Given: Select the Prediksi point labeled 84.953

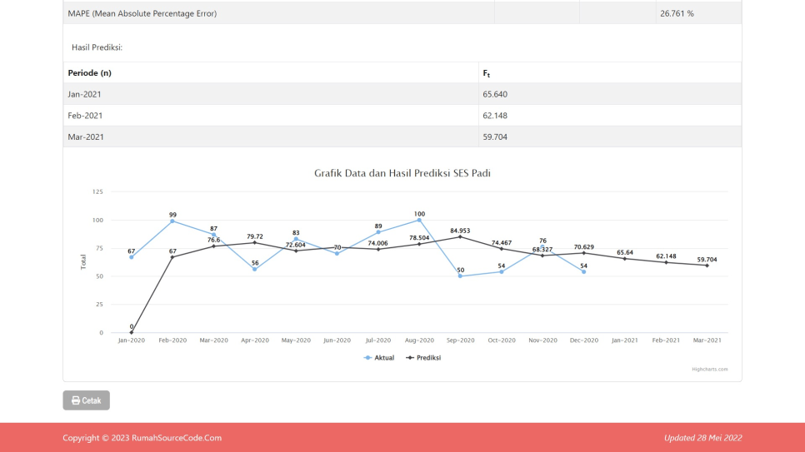Looking at the screenshot, I should pyautogui.click(x=460, y=236).
